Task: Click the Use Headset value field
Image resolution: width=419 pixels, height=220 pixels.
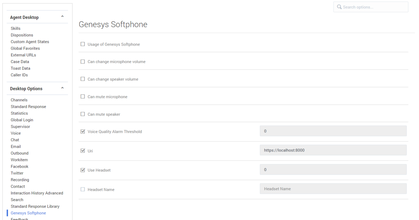Action: click(333, 169)
